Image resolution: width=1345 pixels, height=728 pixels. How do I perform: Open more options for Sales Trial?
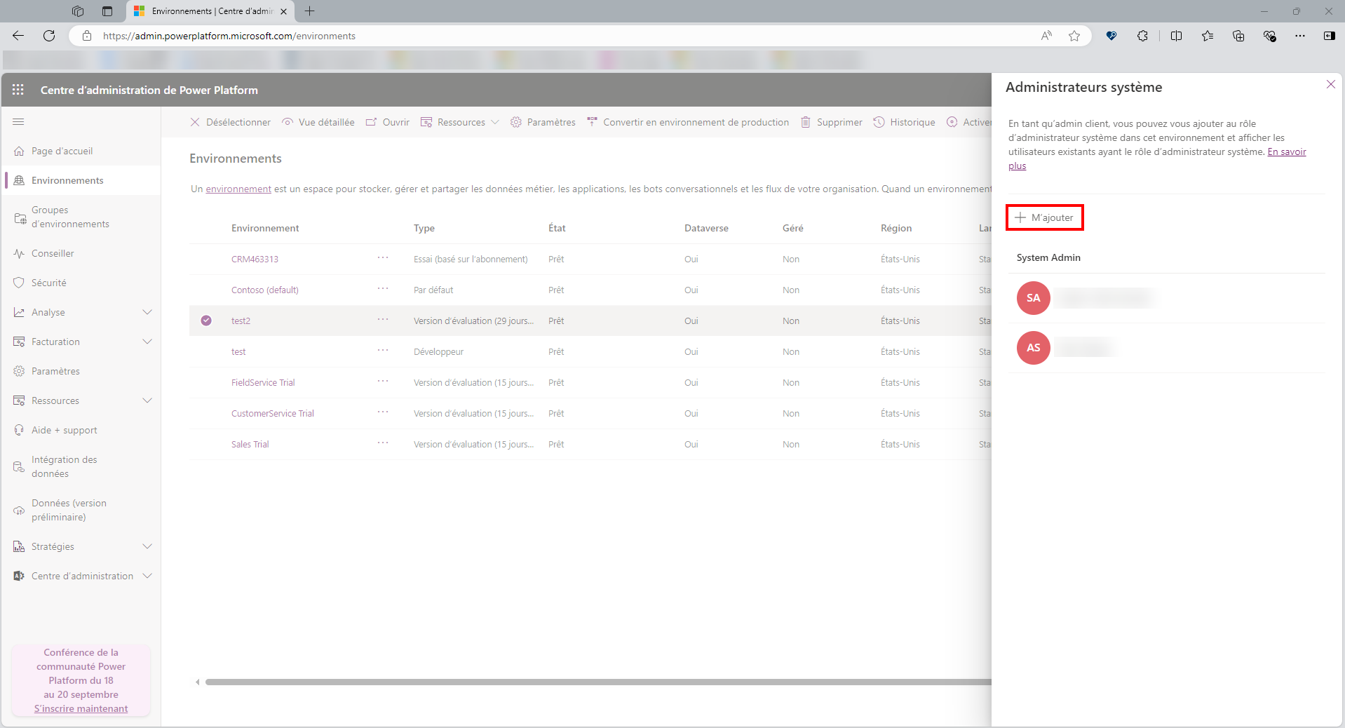[383, 443]
